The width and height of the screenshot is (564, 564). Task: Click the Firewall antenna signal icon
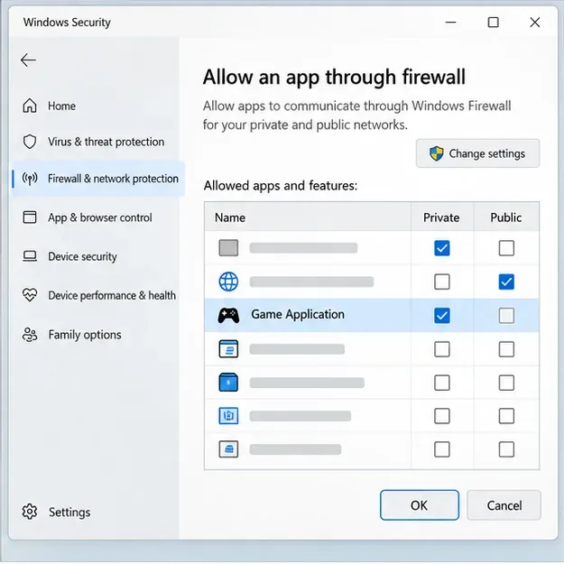pos(30,179)
